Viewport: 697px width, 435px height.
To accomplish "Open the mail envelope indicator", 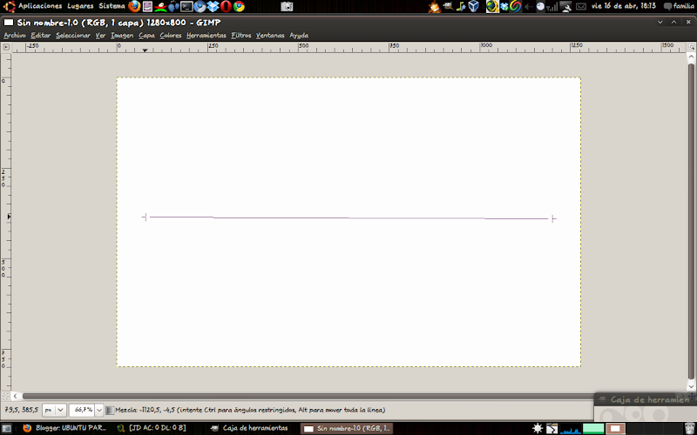I will (x=581, y=7).
